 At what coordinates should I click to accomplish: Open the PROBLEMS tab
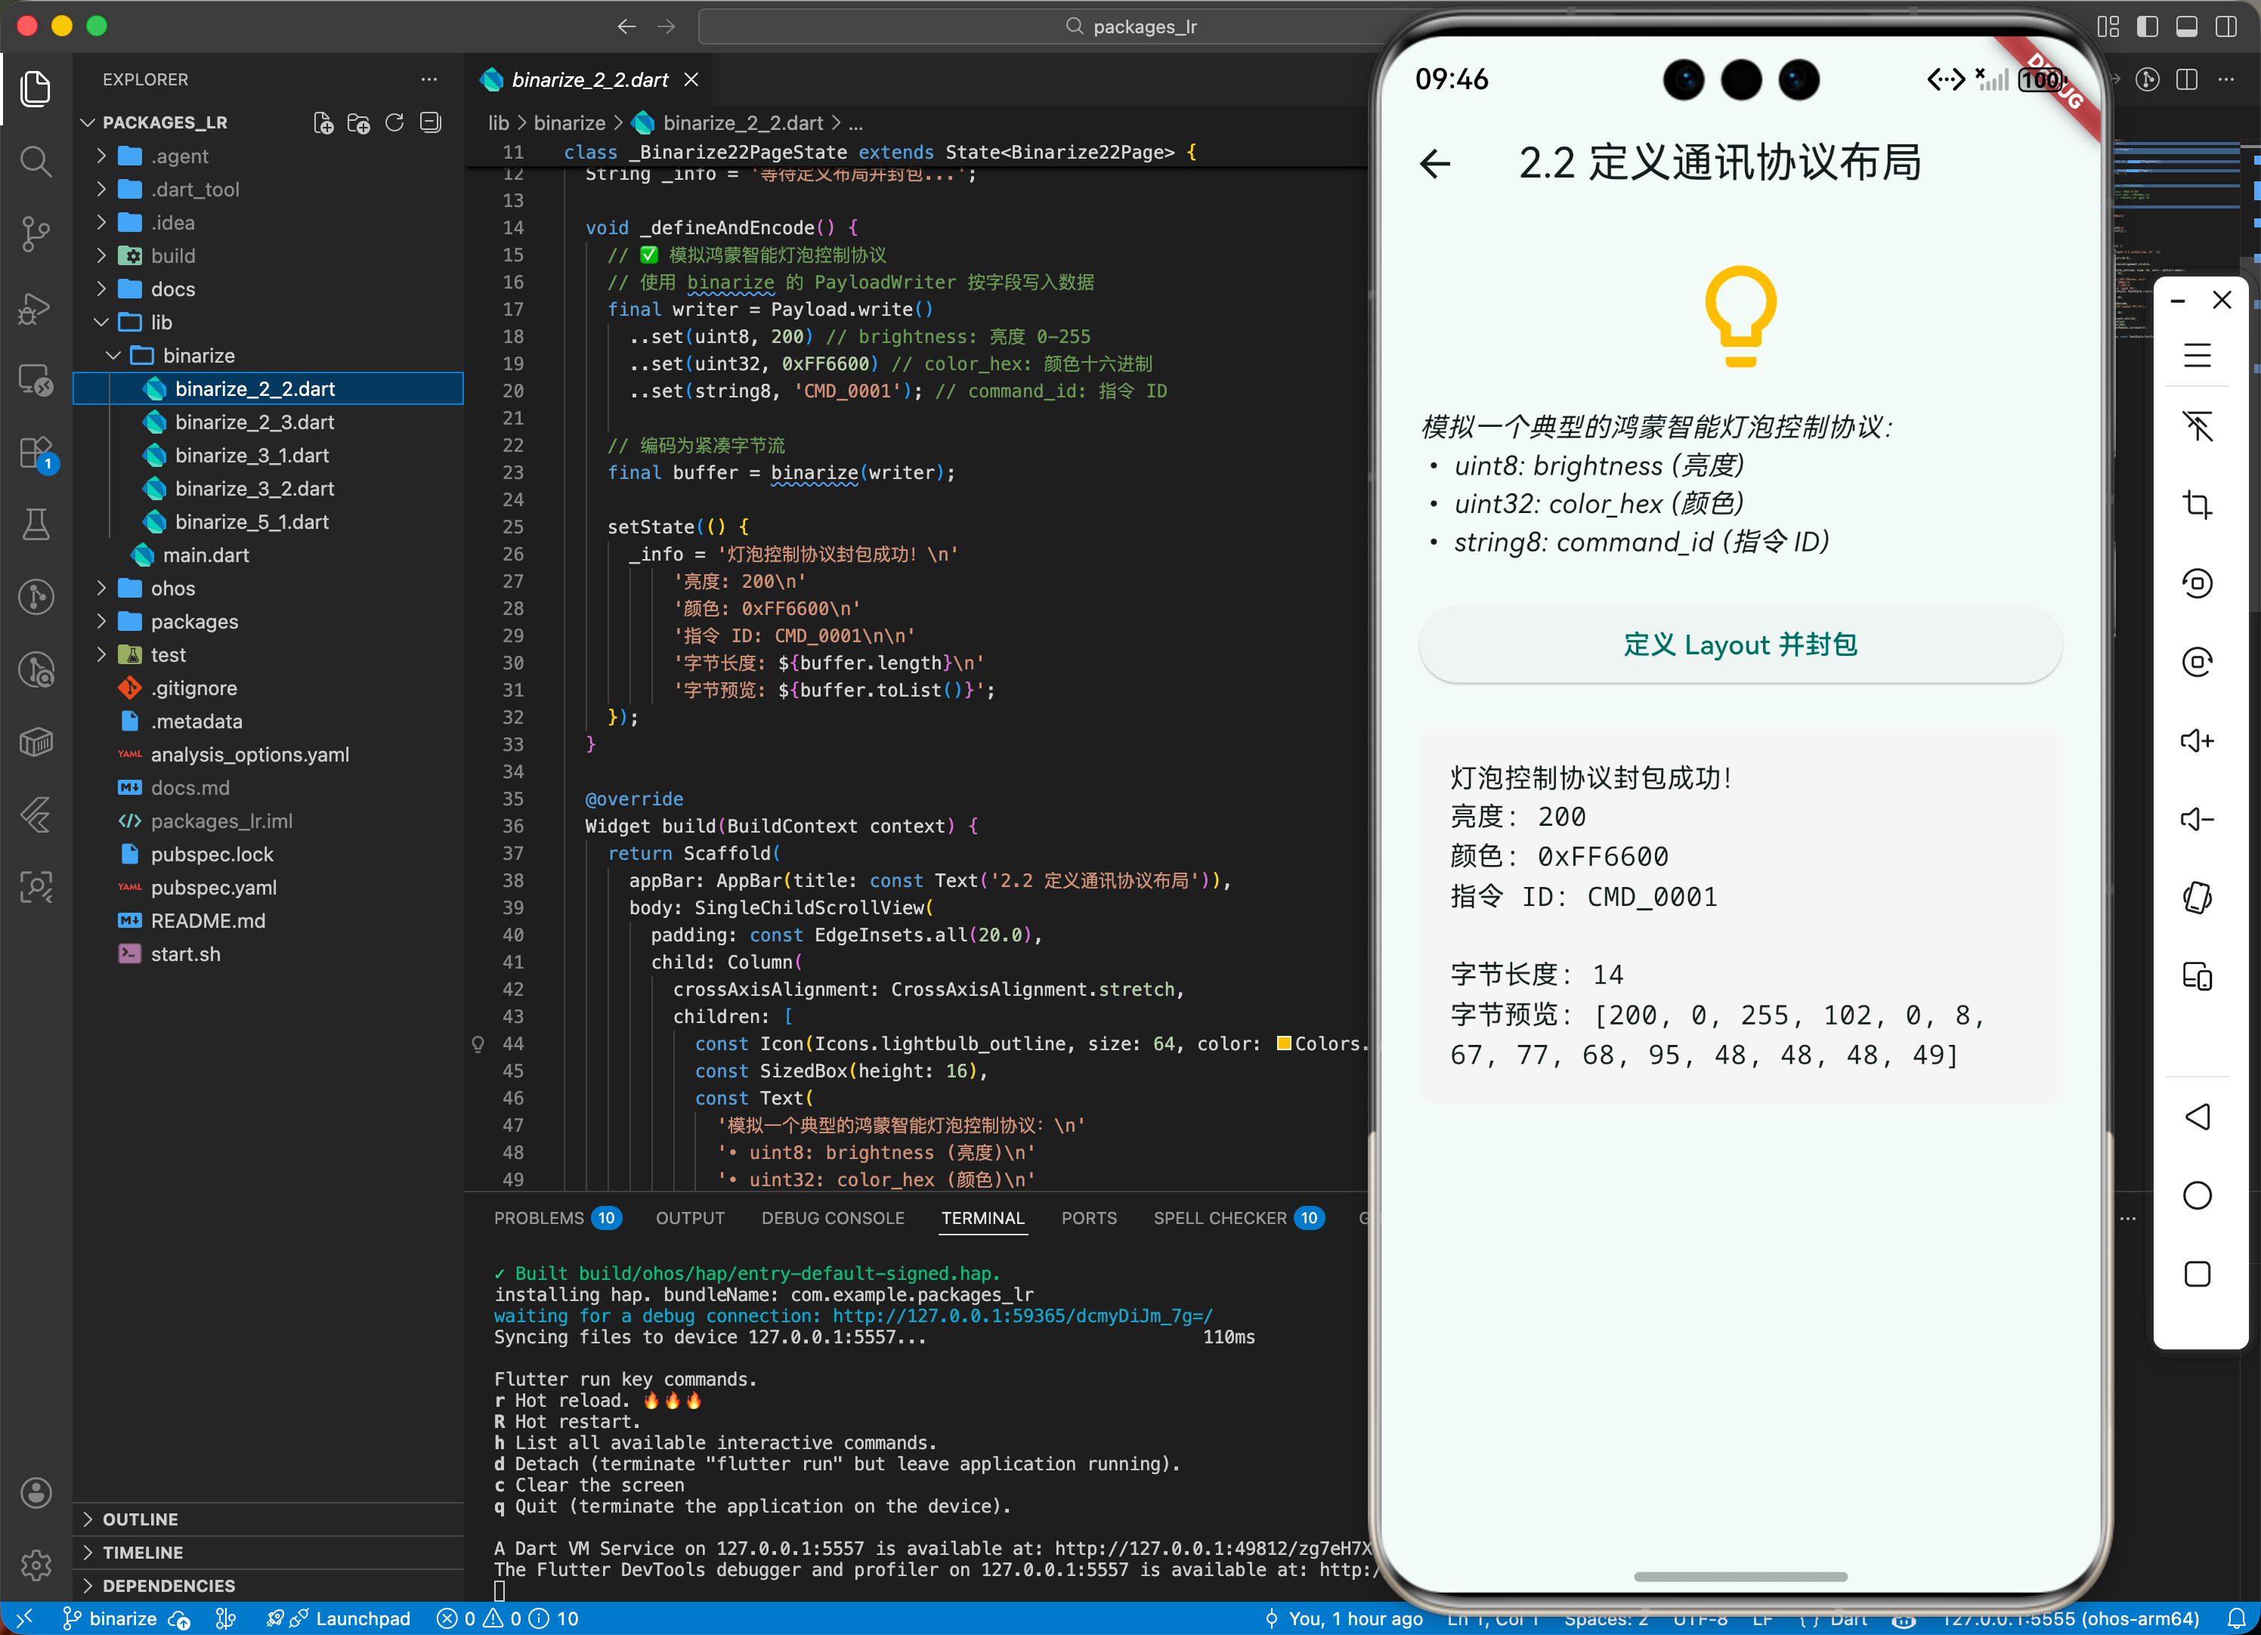coord(540,1218)
